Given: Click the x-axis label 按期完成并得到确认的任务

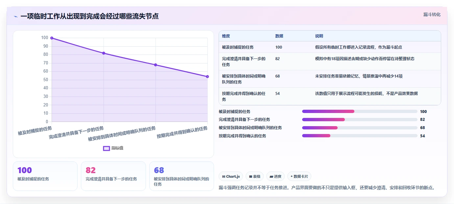Looking at the screenshot, I should (x=182, y=132).
